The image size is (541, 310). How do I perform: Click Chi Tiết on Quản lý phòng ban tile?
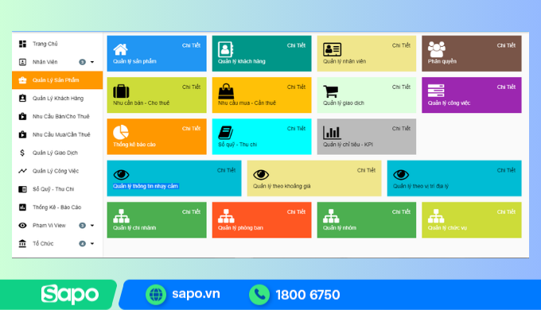click(x=296, y=212)
